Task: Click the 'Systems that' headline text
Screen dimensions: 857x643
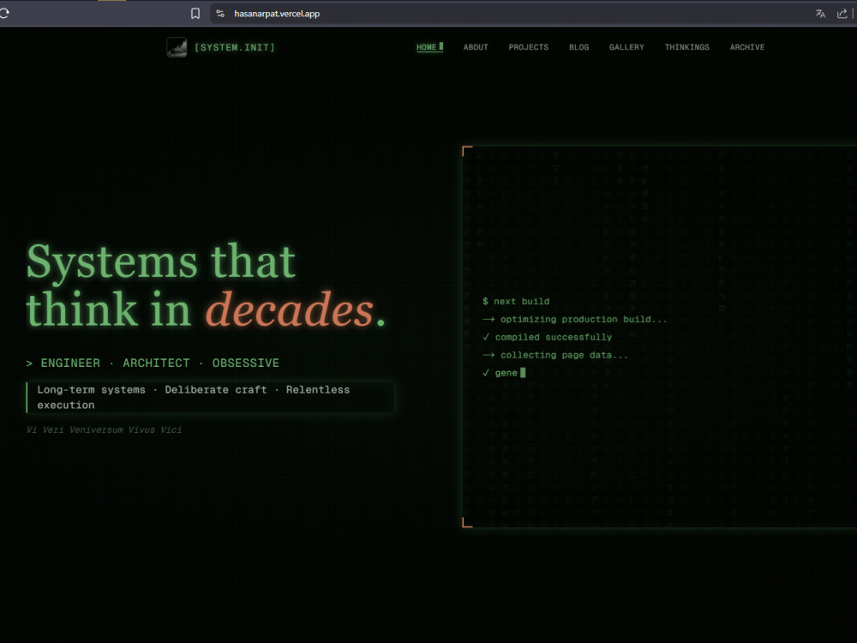Action: tap(161, 262)
